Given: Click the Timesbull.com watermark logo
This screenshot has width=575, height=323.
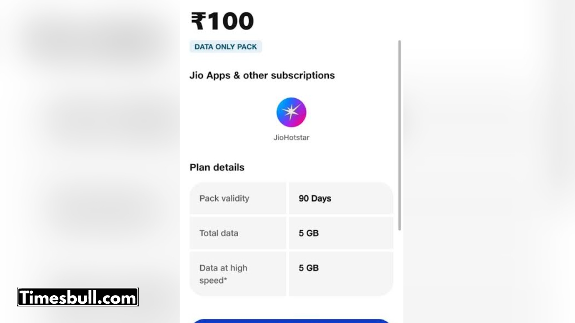Looking at the screenshot, I should (78, 297).
